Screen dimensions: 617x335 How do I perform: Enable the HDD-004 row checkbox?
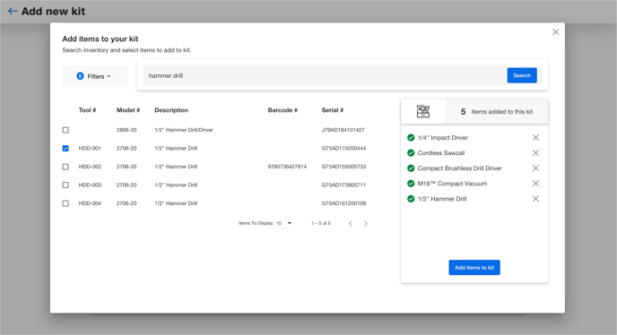(65, 203)
